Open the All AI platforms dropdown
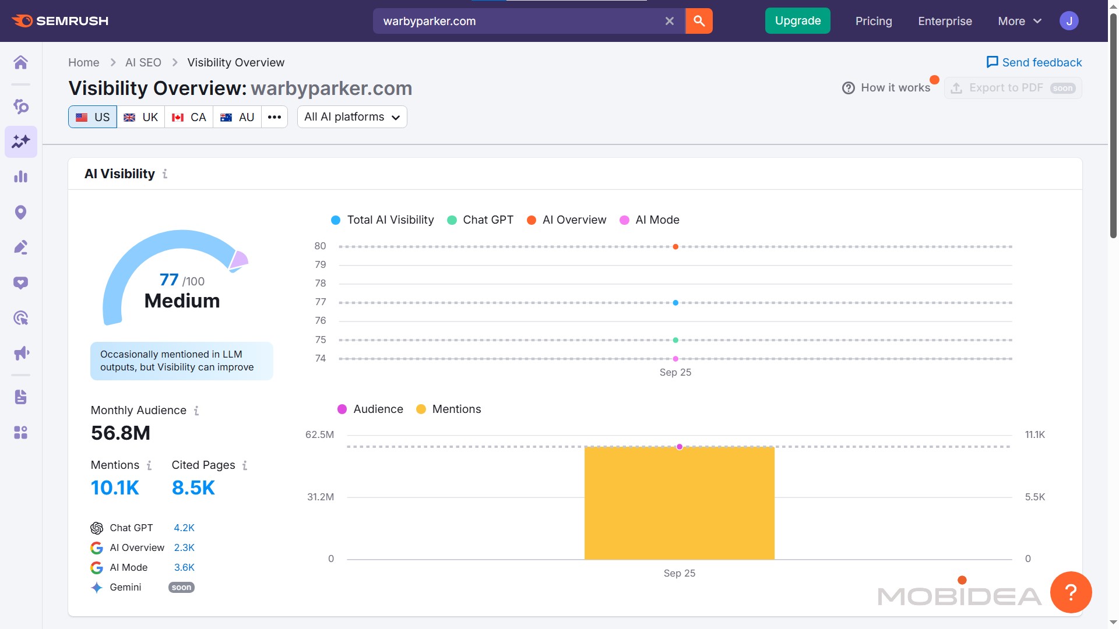The image size is (1119, 629). tap(351, 116)
